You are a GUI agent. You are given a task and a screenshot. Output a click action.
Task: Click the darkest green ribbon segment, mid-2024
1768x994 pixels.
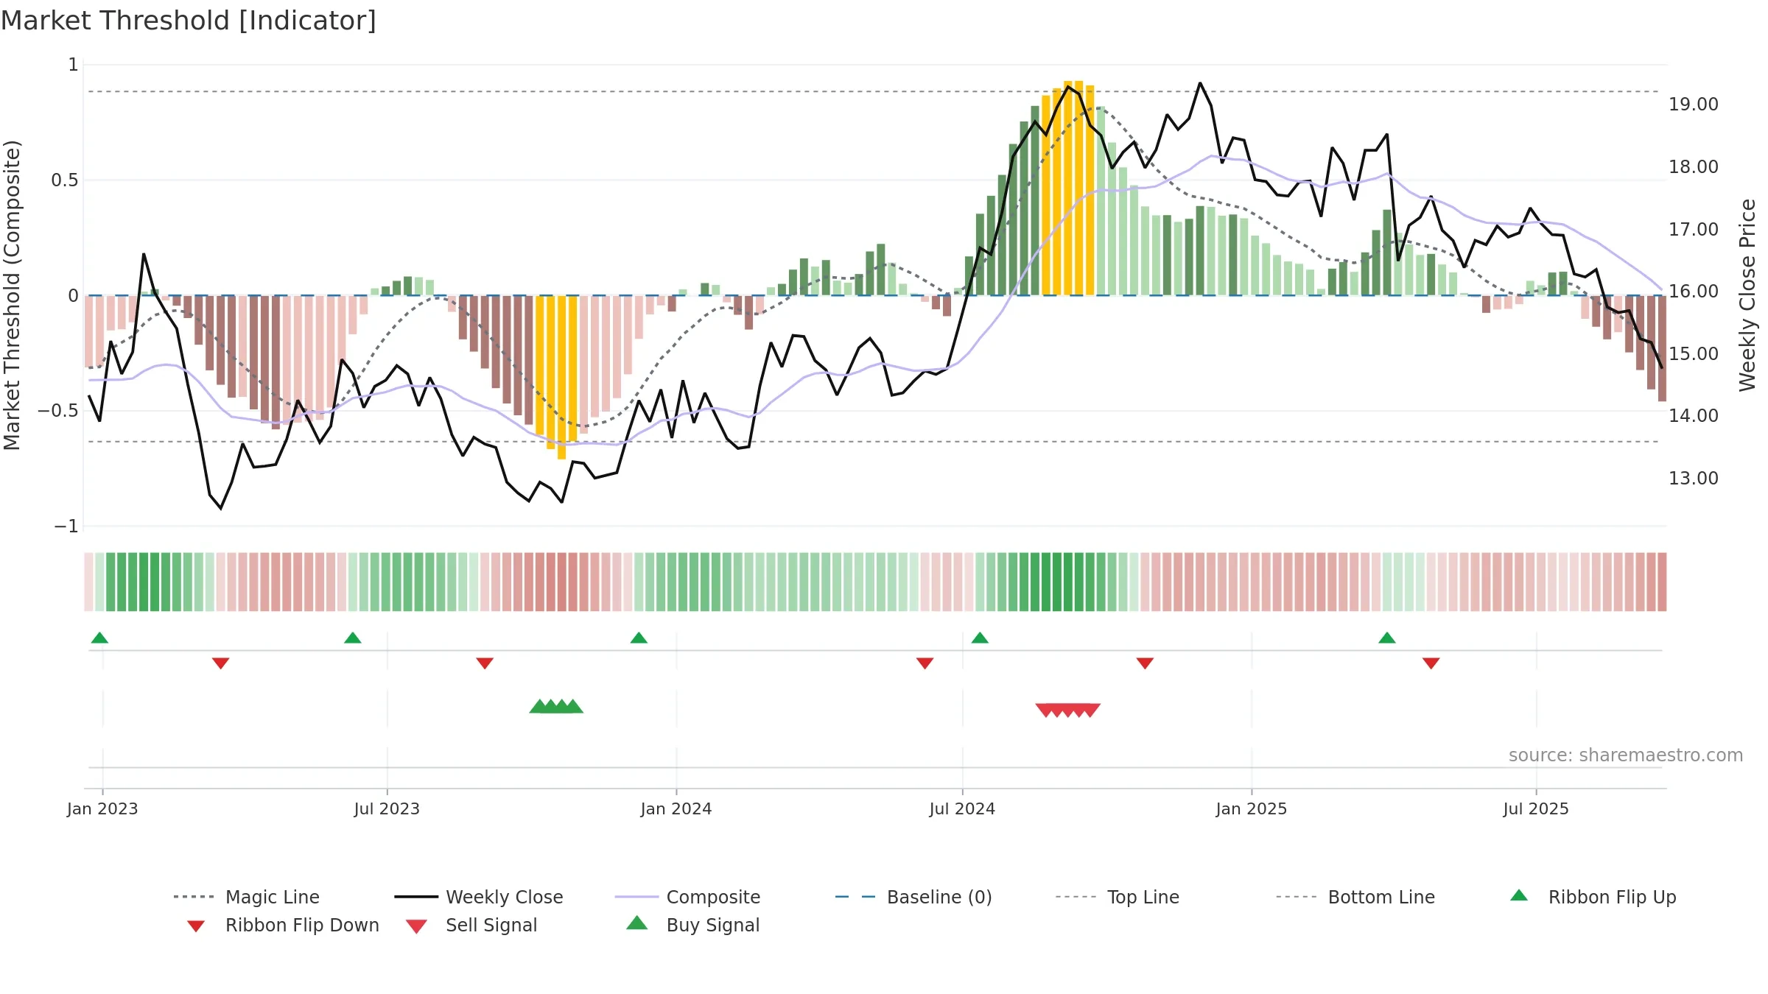click(x=1057, y=582)
